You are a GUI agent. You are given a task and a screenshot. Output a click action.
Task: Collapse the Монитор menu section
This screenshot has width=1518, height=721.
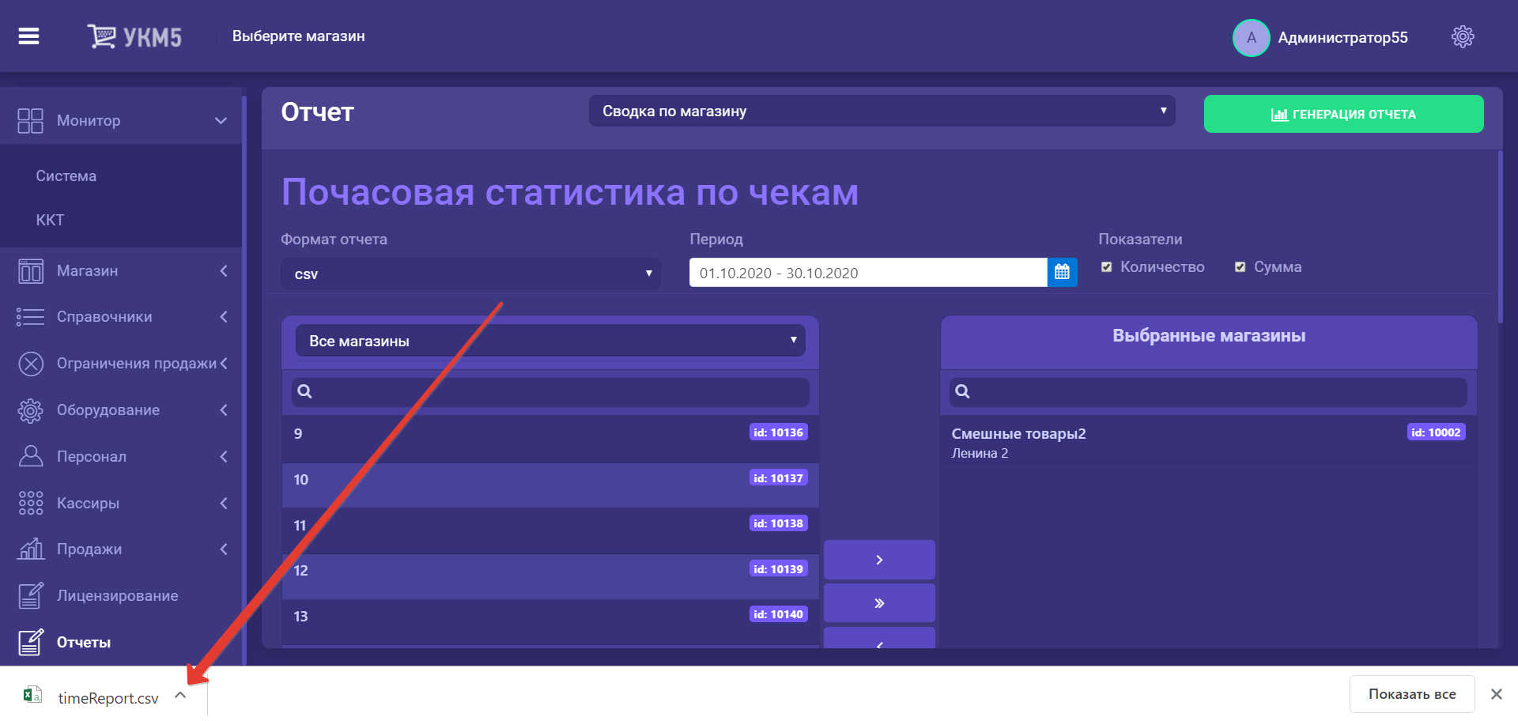point(221,121)
